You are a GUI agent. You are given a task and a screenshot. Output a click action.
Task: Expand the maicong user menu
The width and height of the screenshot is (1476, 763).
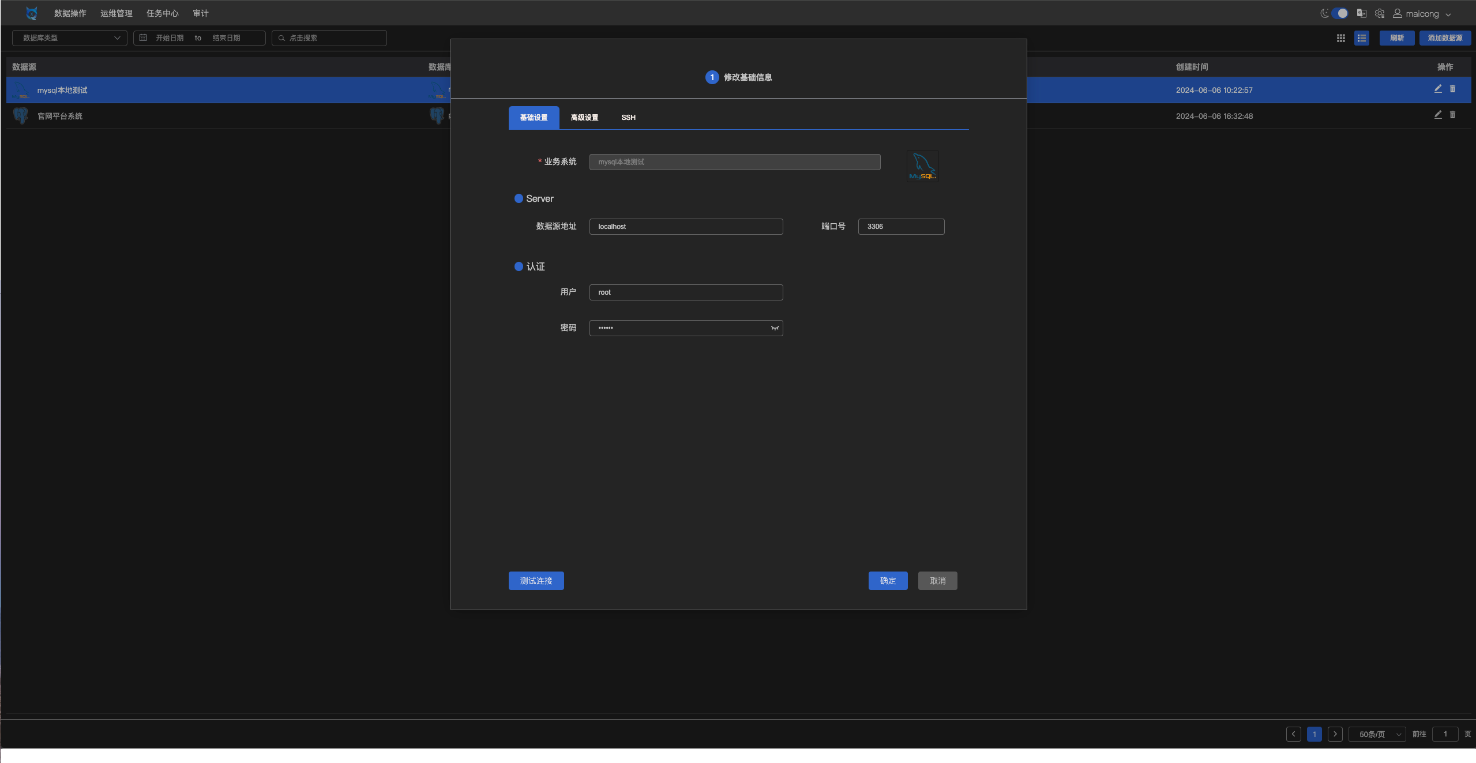(x=1422, y=14)
